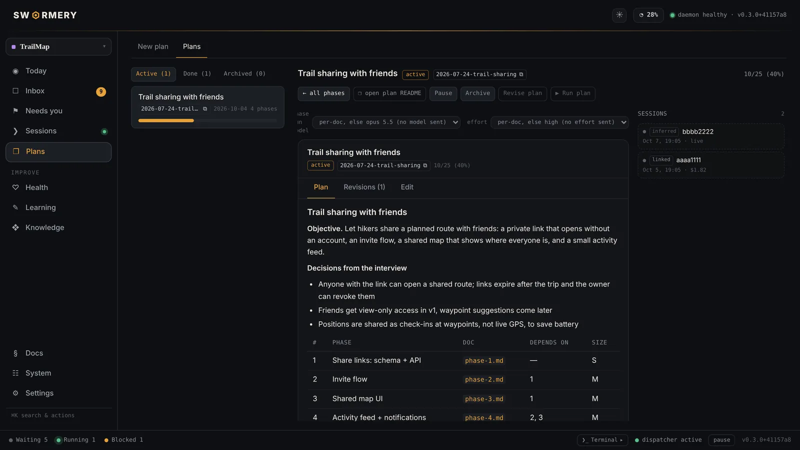Switch to the New plan tab
The width and height of the screenshot is (800, 450).
[x=153, y=46]
